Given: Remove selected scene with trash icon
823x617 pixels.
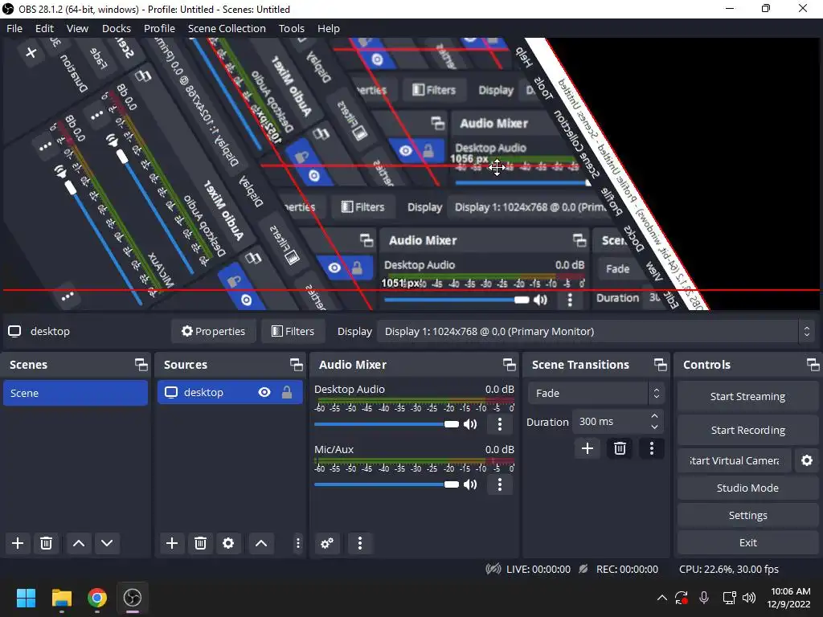Looking at the screenshot, I should tap(46, 543).
